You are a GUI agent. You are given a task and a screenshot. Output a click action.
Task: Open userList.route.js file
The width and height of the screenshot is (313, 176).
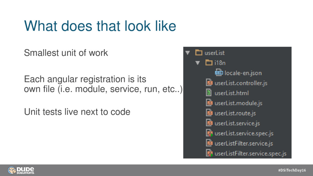[x=235, y=113]
